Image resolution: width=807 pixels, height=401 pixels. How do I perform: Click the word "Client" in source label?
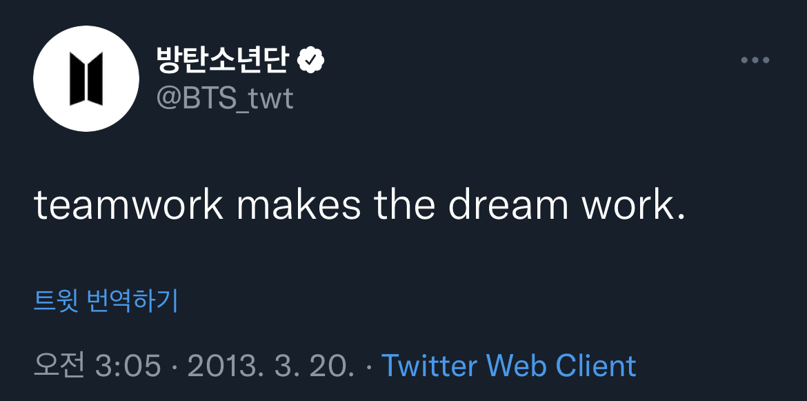596,365
